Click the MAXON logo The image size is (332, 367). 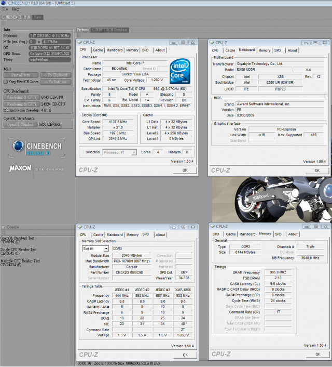coord(20,168)
